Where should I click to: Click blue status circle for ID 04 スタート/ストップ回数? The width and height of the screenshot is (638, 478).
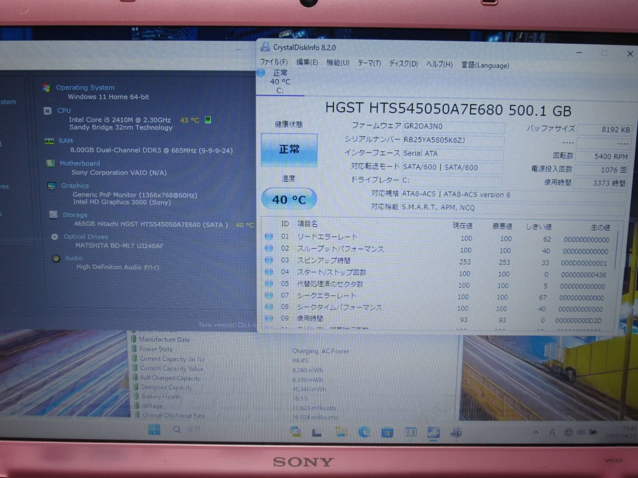tap(269, 272)
